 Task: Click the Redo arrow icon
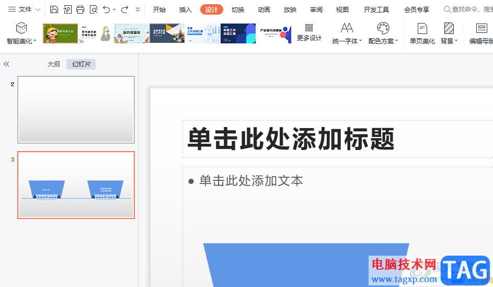tap(125, 9)
